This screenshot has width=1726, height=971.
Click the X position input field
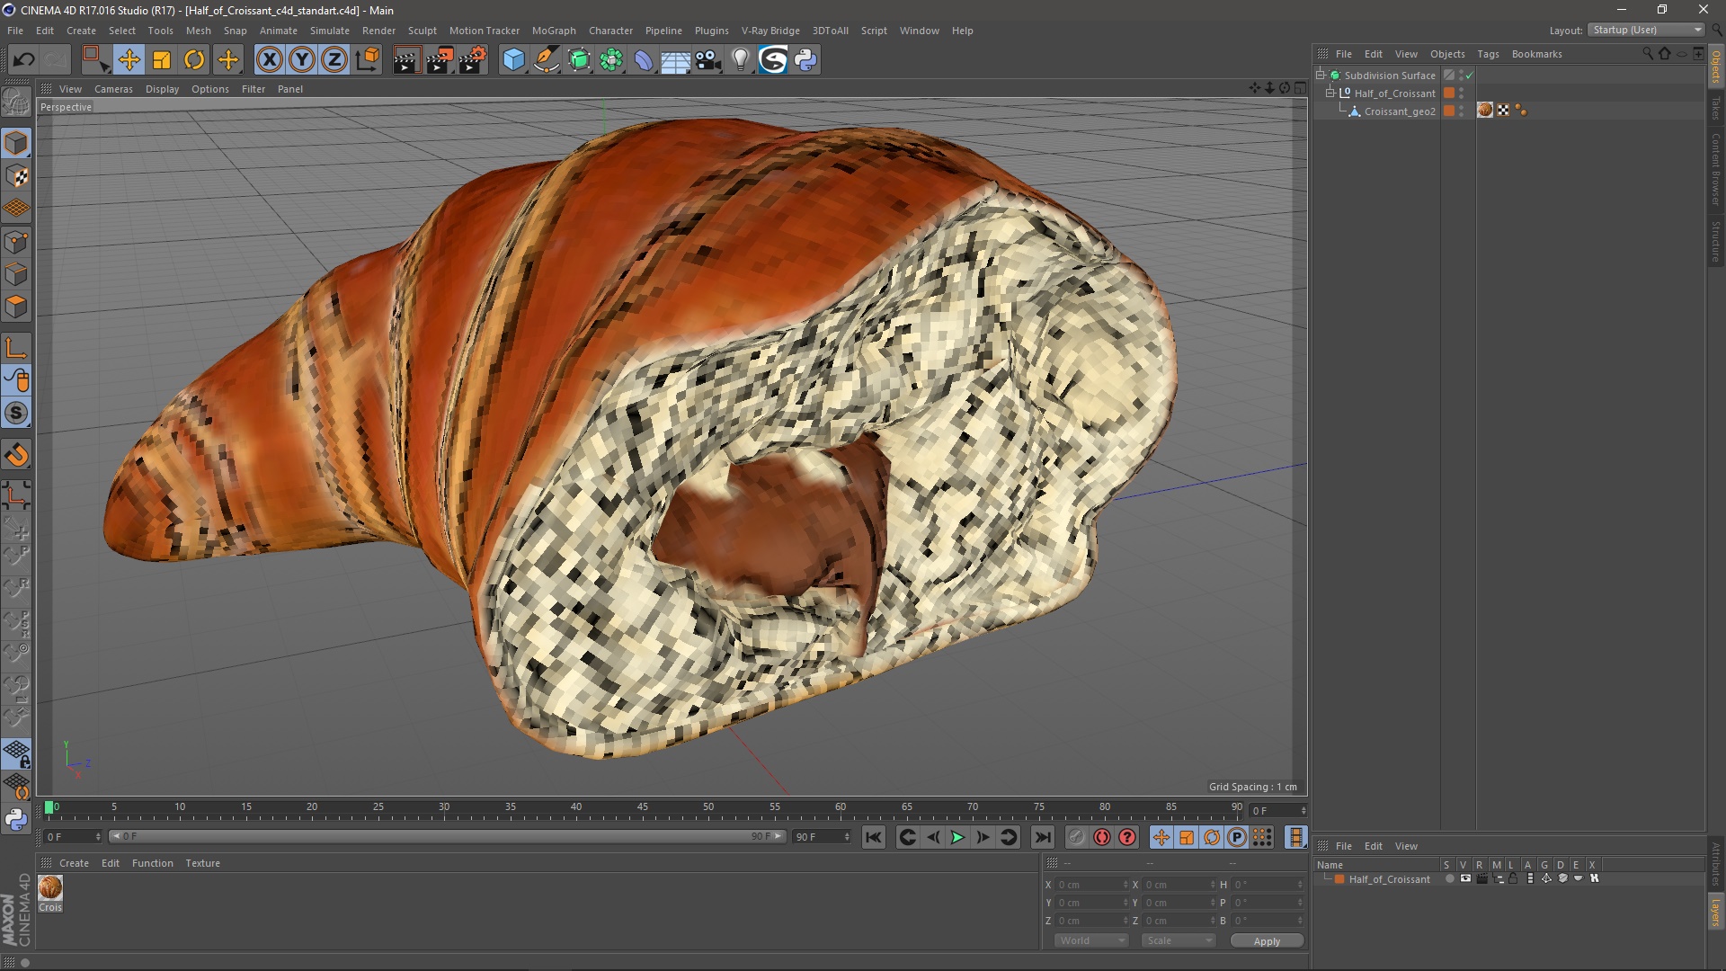pos(1091,885)
